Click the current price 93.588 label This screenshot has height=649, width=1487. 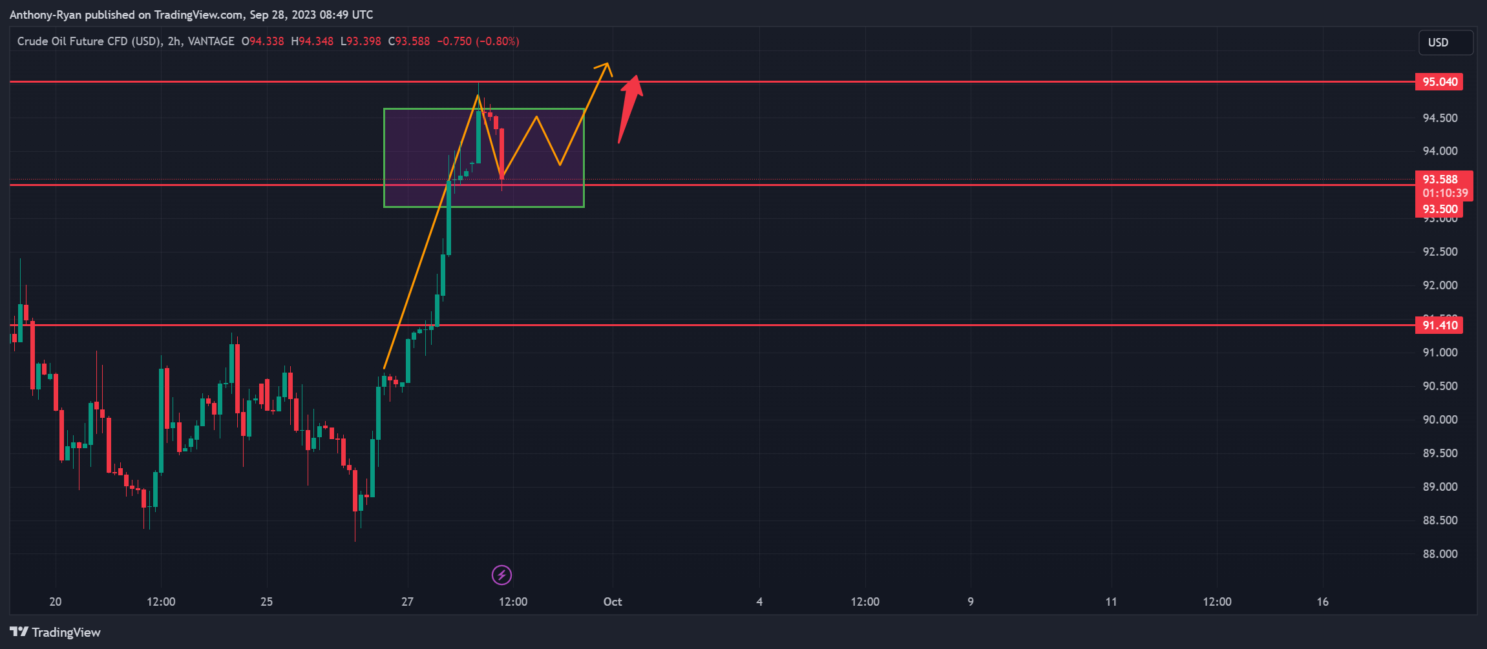point(1440,179)
